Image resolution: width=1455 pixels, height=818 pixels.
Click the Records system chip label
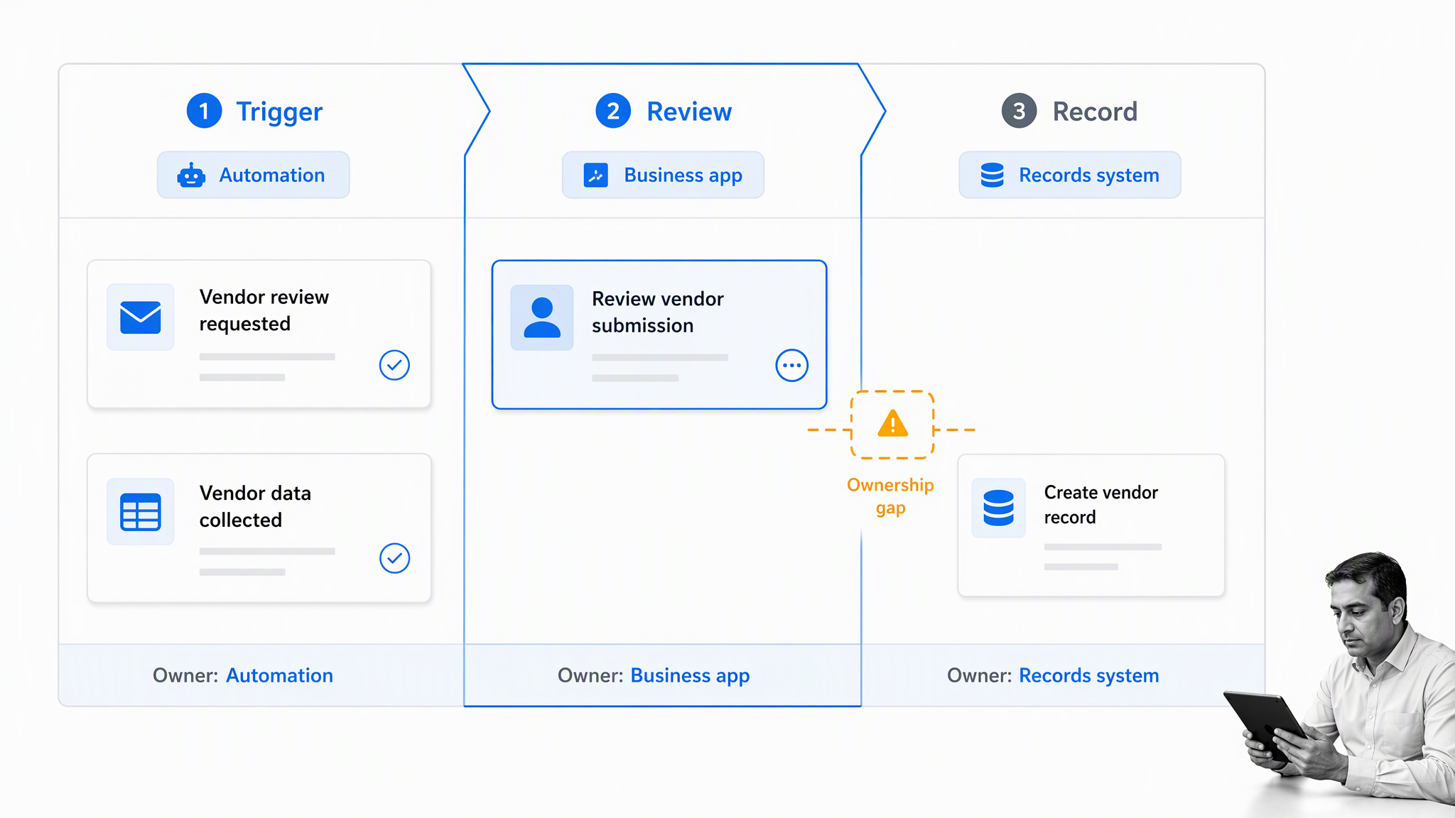tap(1089, 175)
